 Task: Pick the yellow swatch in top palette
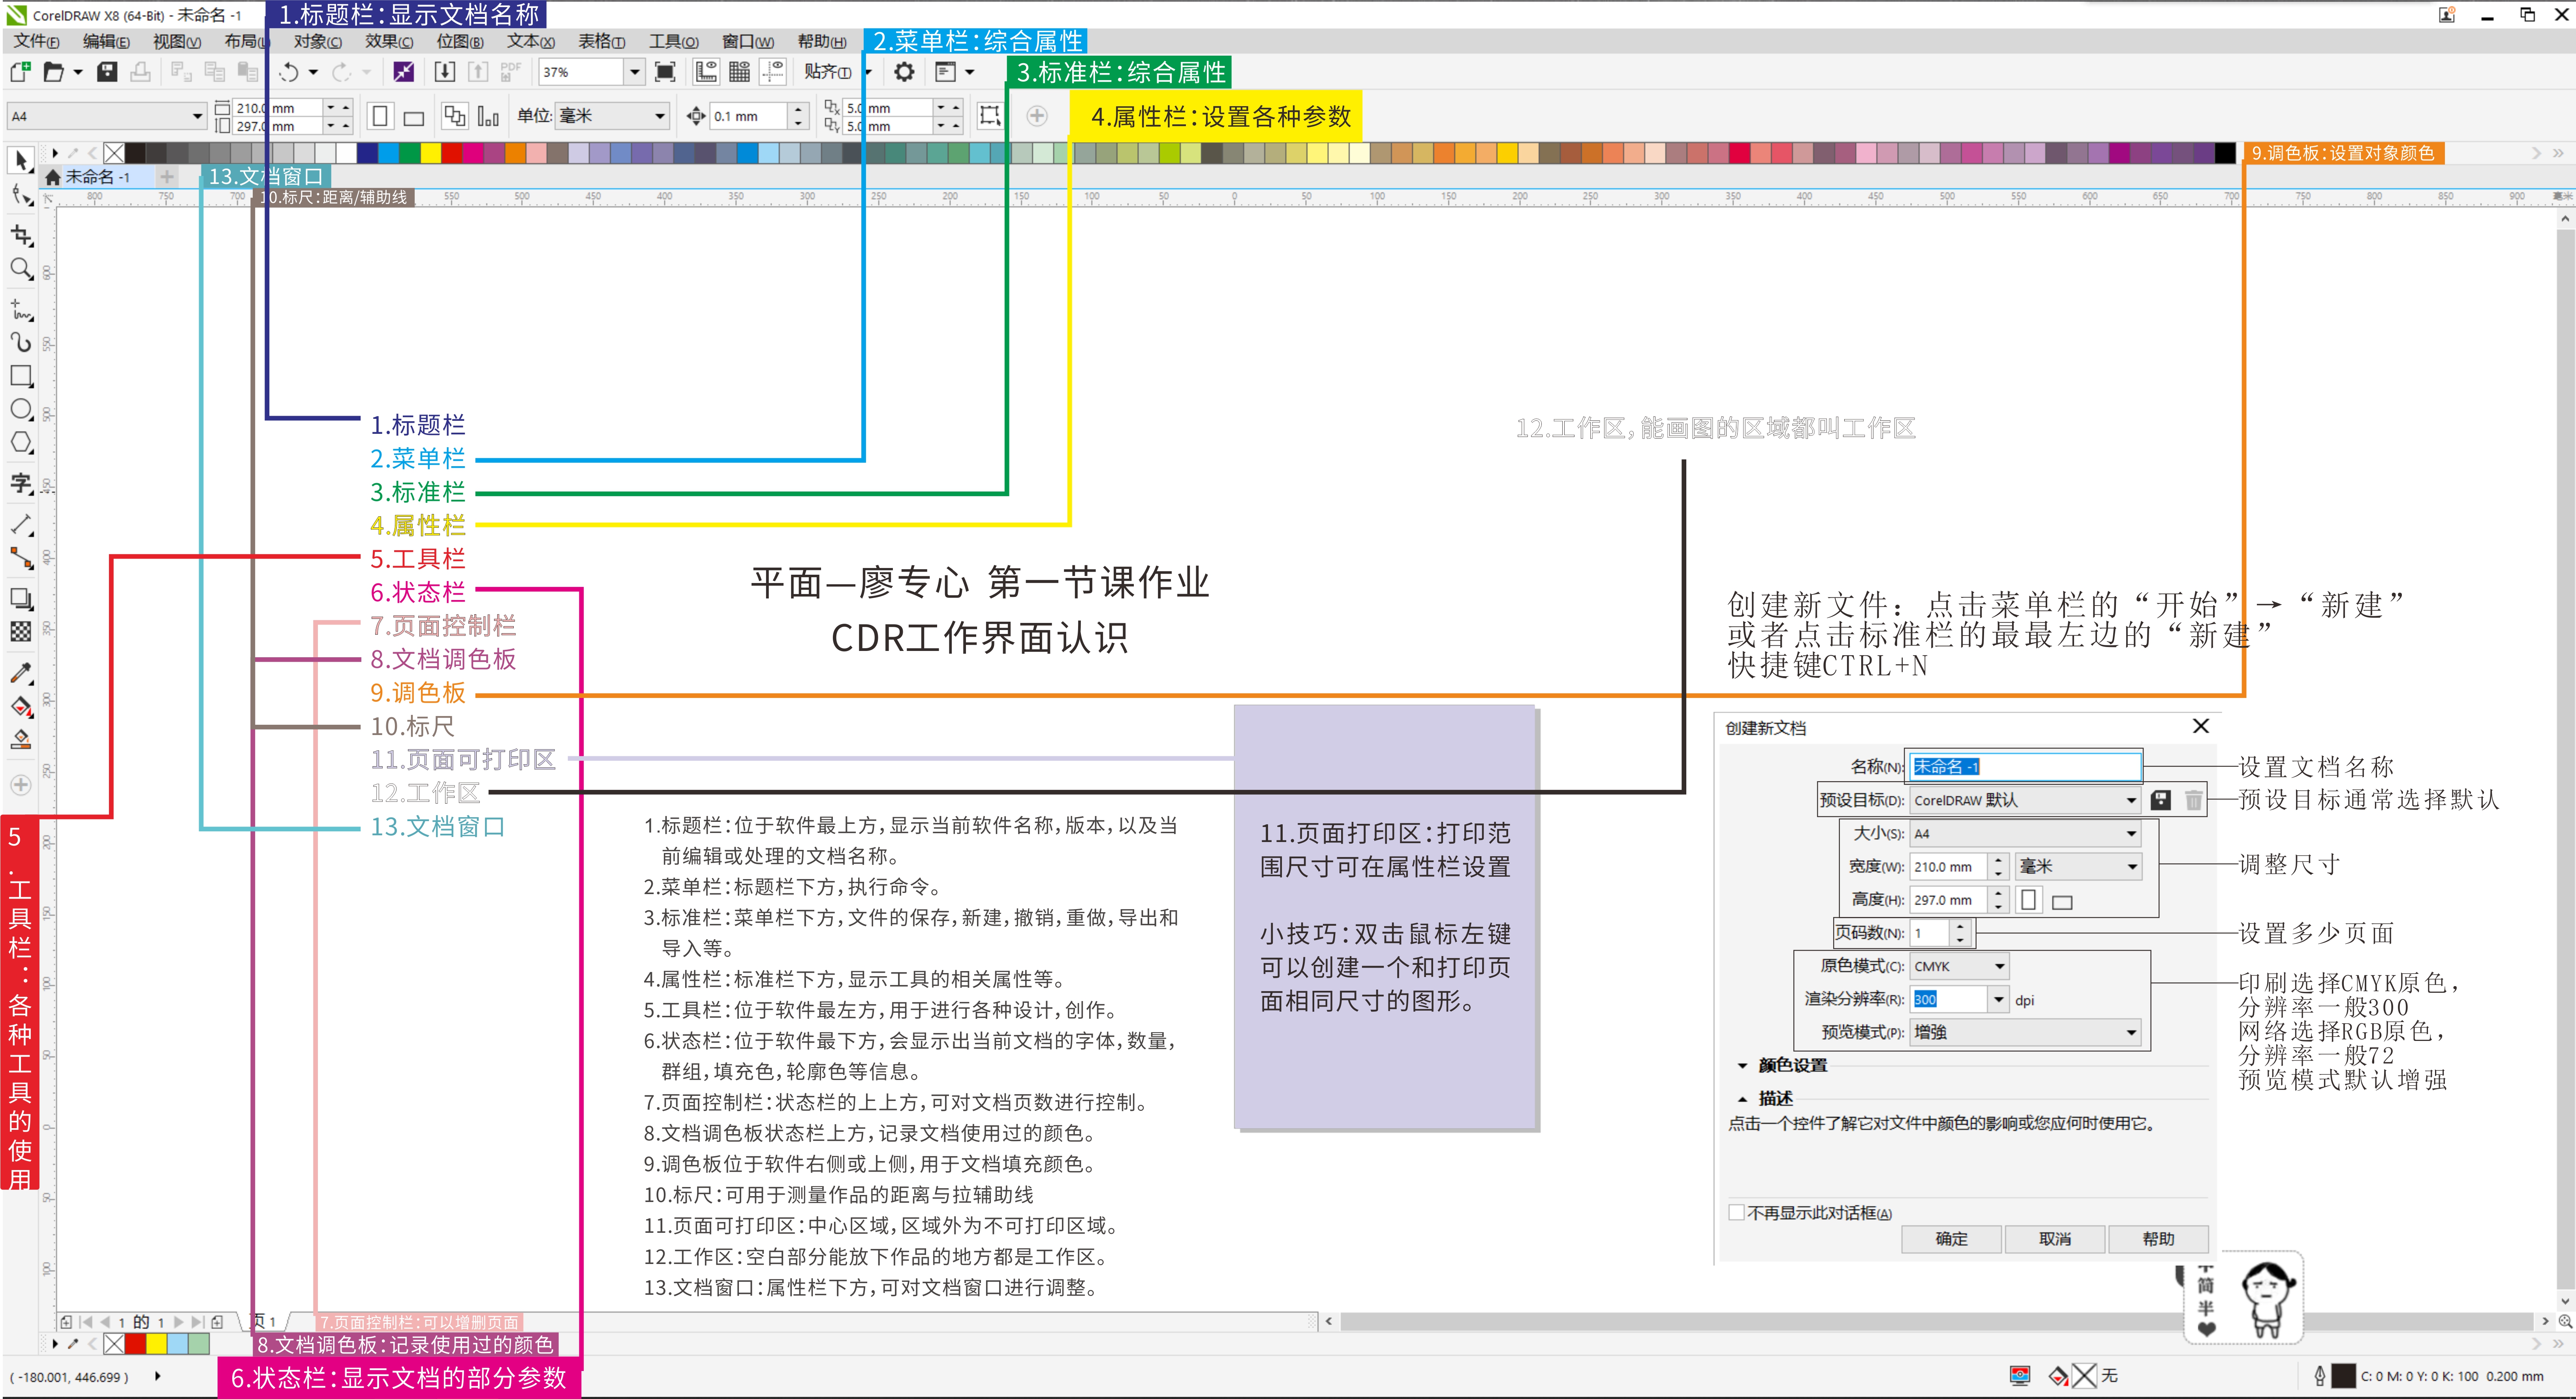(x=430, y=153)
